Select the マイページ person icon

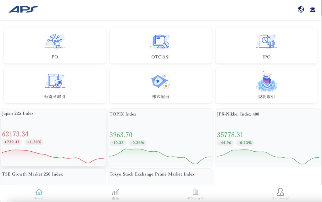point(280,192)
